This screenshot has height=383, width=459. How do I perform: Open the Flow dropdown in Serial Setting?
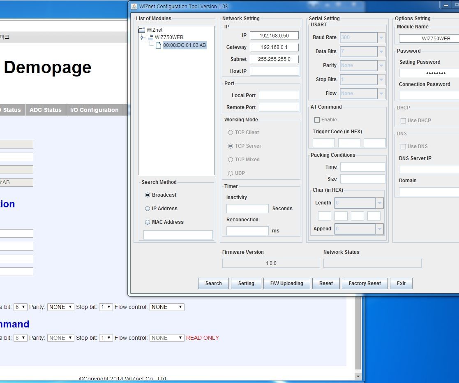381,93
